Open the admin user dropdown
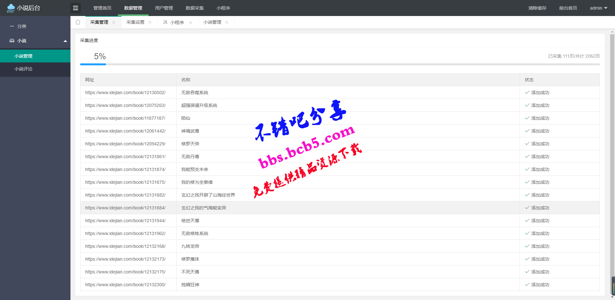Image resolution: width=615 pixels, height=300 pixels. pos(598,8)
